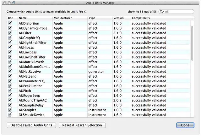Viewport: 201px width, 137px height.
Task: Click version 2.1.0 of AUFilter
Action: pyautogui.click(x=117, y=33)
